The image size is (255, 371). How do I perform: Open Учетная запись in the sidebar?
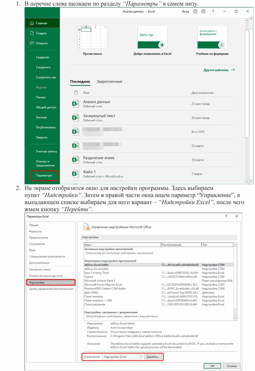[46, 151]
